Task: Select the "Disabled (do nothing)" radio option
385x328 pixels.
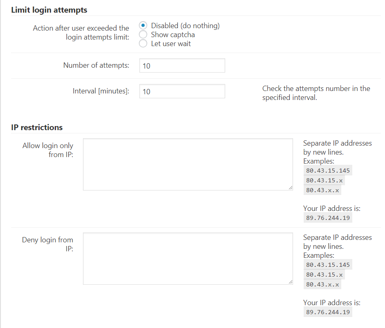Action: click(143, 26)
